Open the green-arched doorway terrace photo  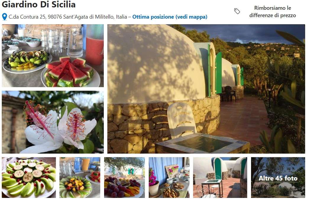tap(220, 178)
